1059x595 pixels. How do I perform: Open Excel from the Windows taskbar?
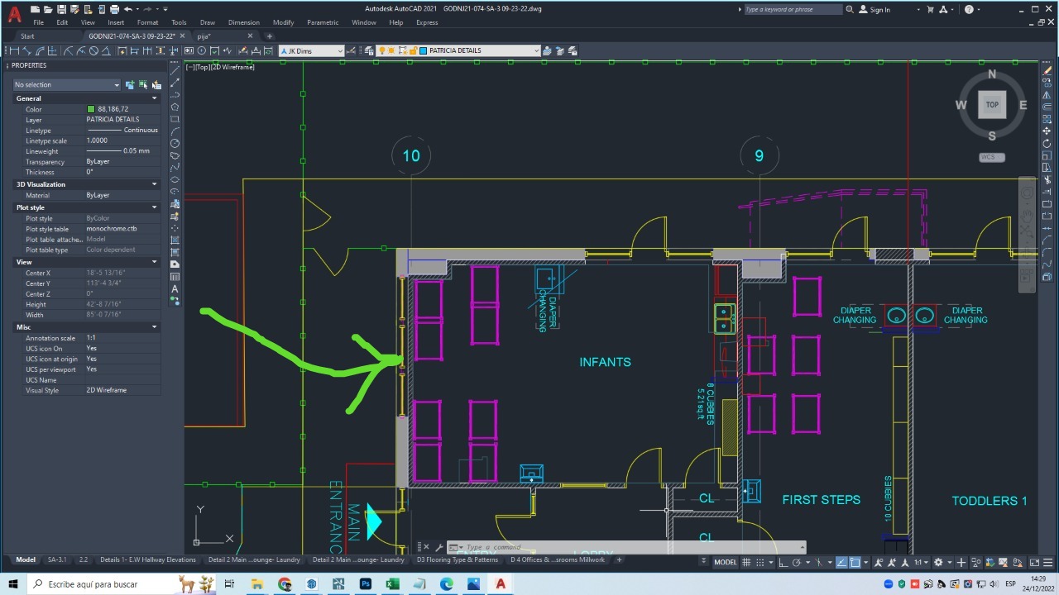pos(393,584)
